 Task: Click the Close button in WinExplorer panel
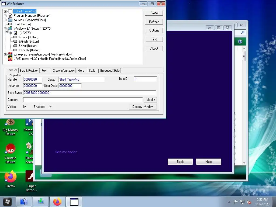tap(154, 13)
